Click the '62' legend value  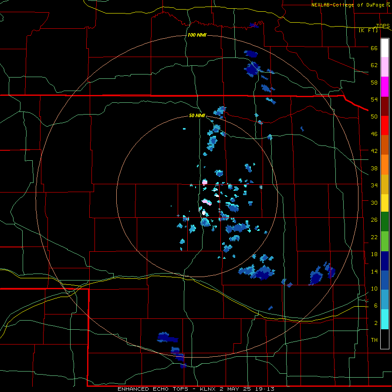(x=374, y=65)
